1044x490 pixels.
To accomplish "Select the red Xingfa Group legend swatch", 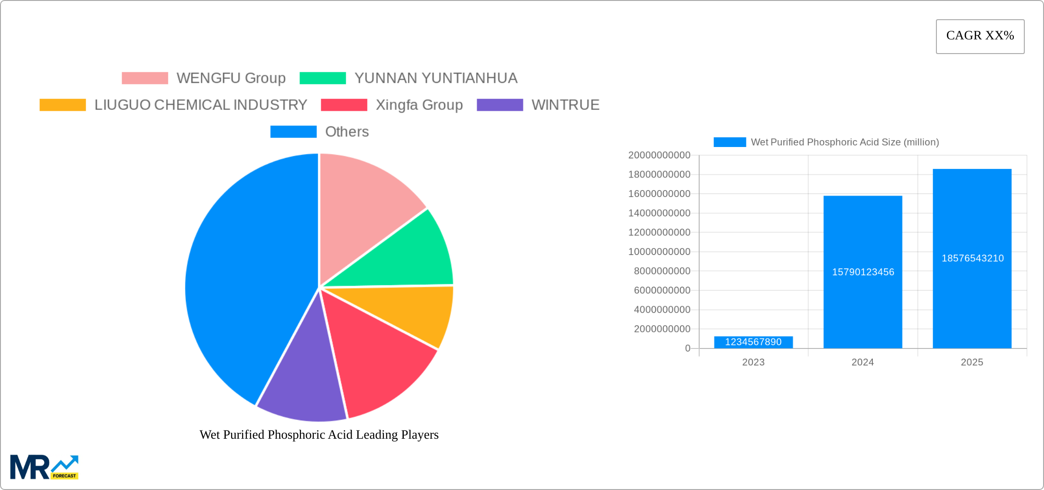I will pos(343,104).
